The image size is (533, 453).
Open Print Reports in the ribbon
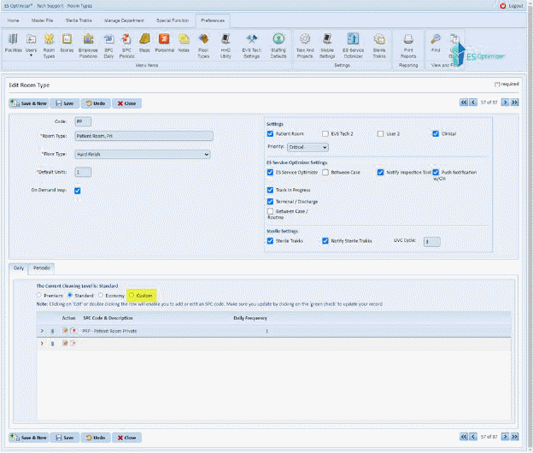[x=408, y=46]
